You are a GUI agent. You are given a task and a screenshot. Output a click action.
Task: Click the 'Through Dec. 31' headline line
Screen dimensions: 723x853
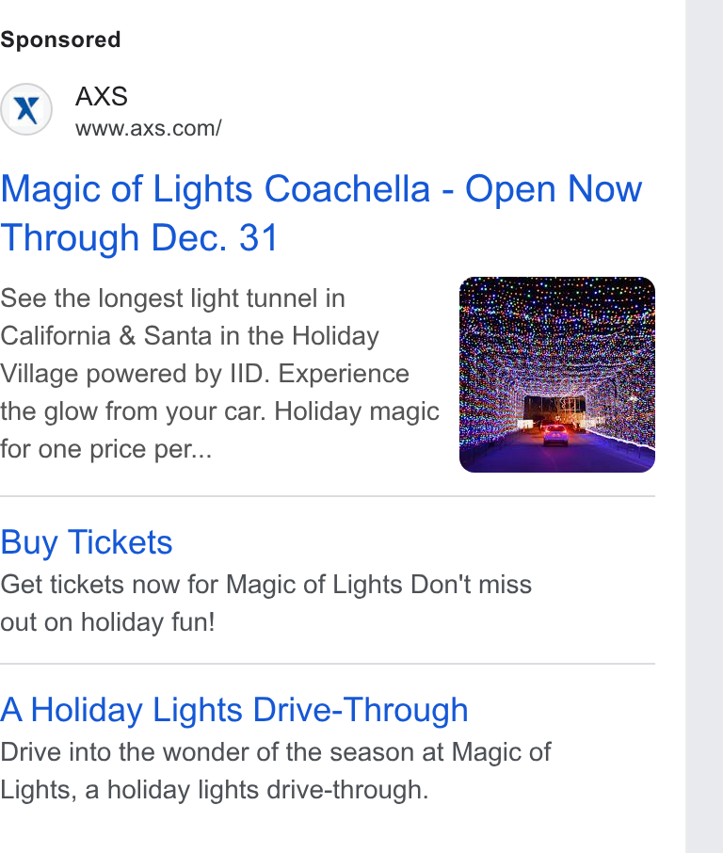click(x=139, y=238)
